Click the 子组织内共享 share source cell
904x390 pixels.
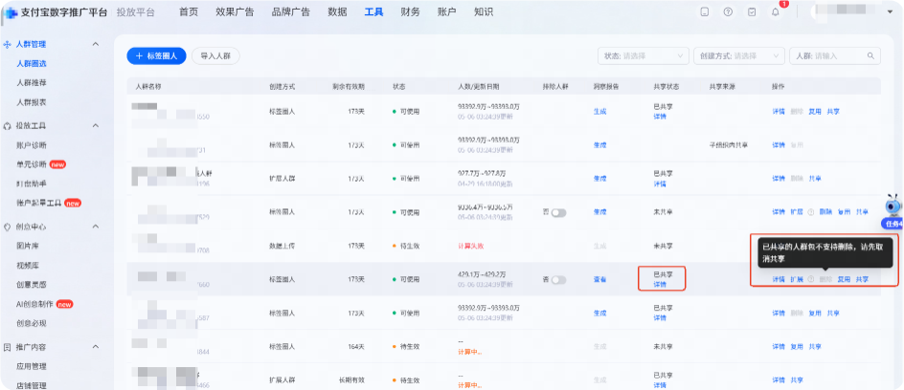point(728,145)
